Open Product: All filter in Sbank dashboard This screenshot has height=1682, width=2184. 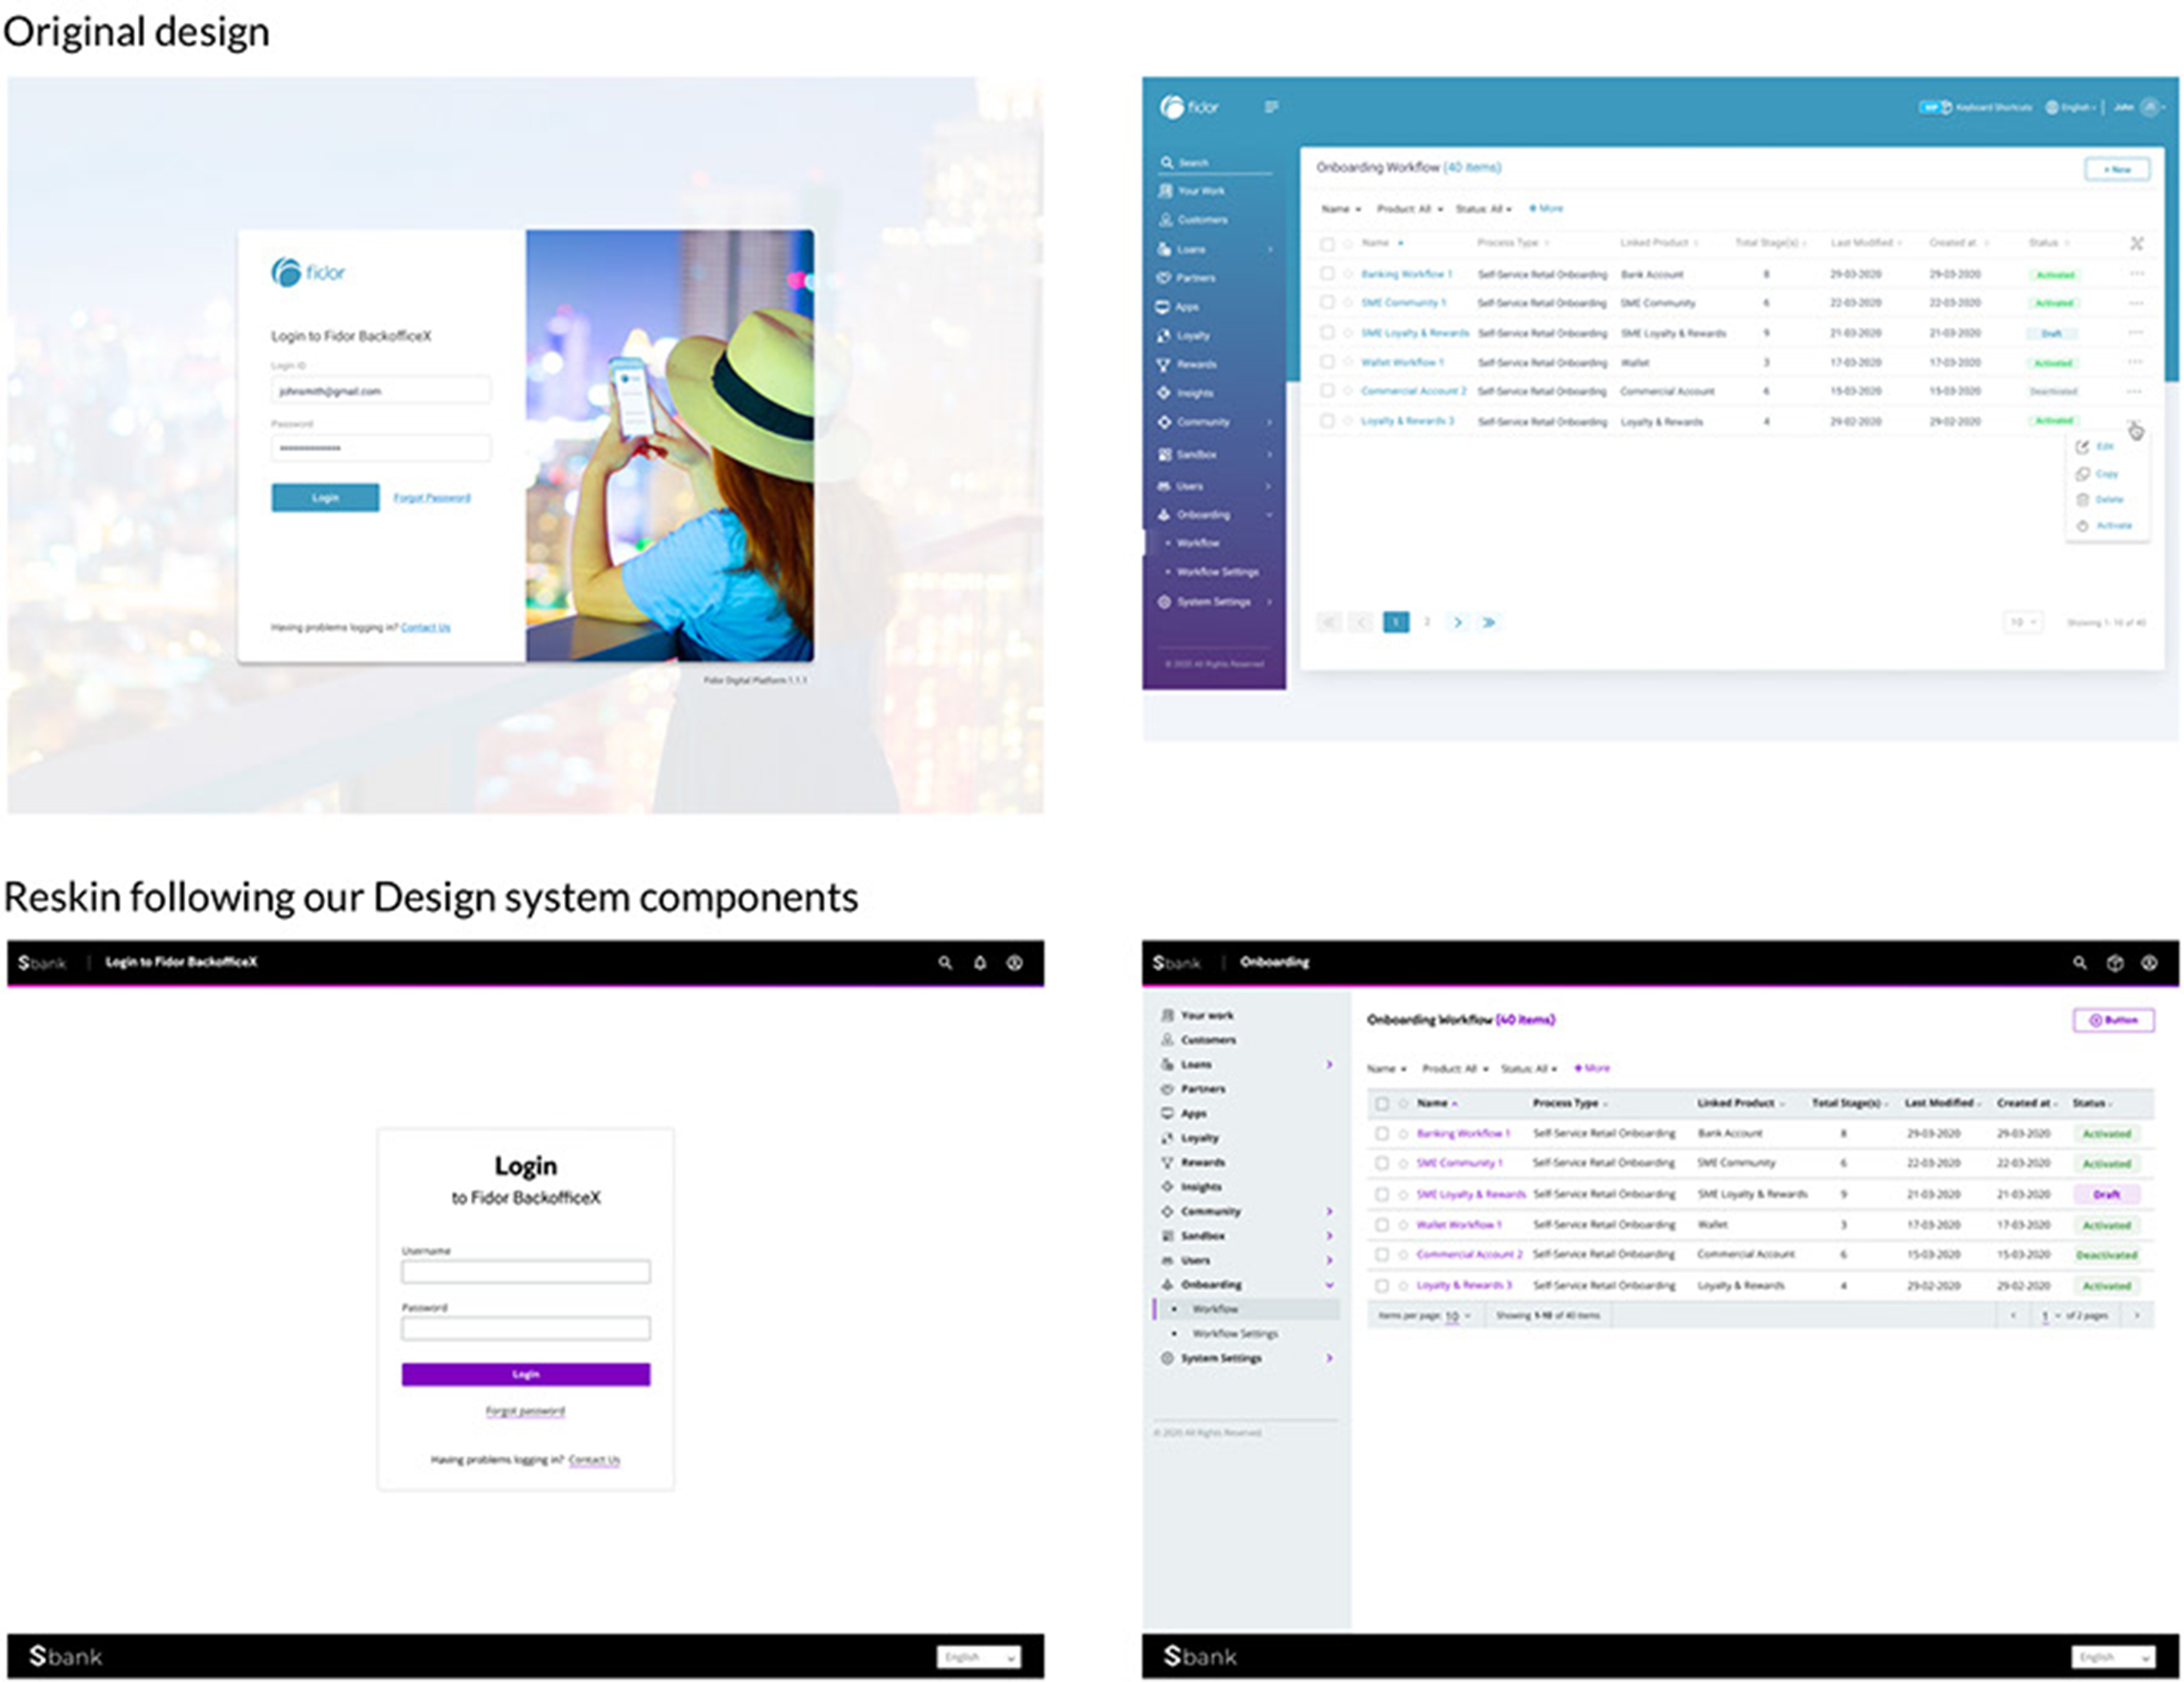(1456, 1069)
